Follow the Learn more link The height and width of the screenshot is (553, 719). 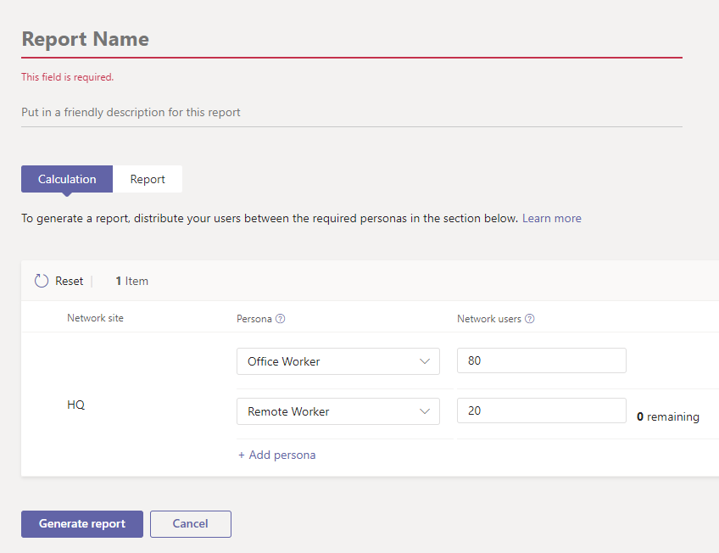point(551,218)
